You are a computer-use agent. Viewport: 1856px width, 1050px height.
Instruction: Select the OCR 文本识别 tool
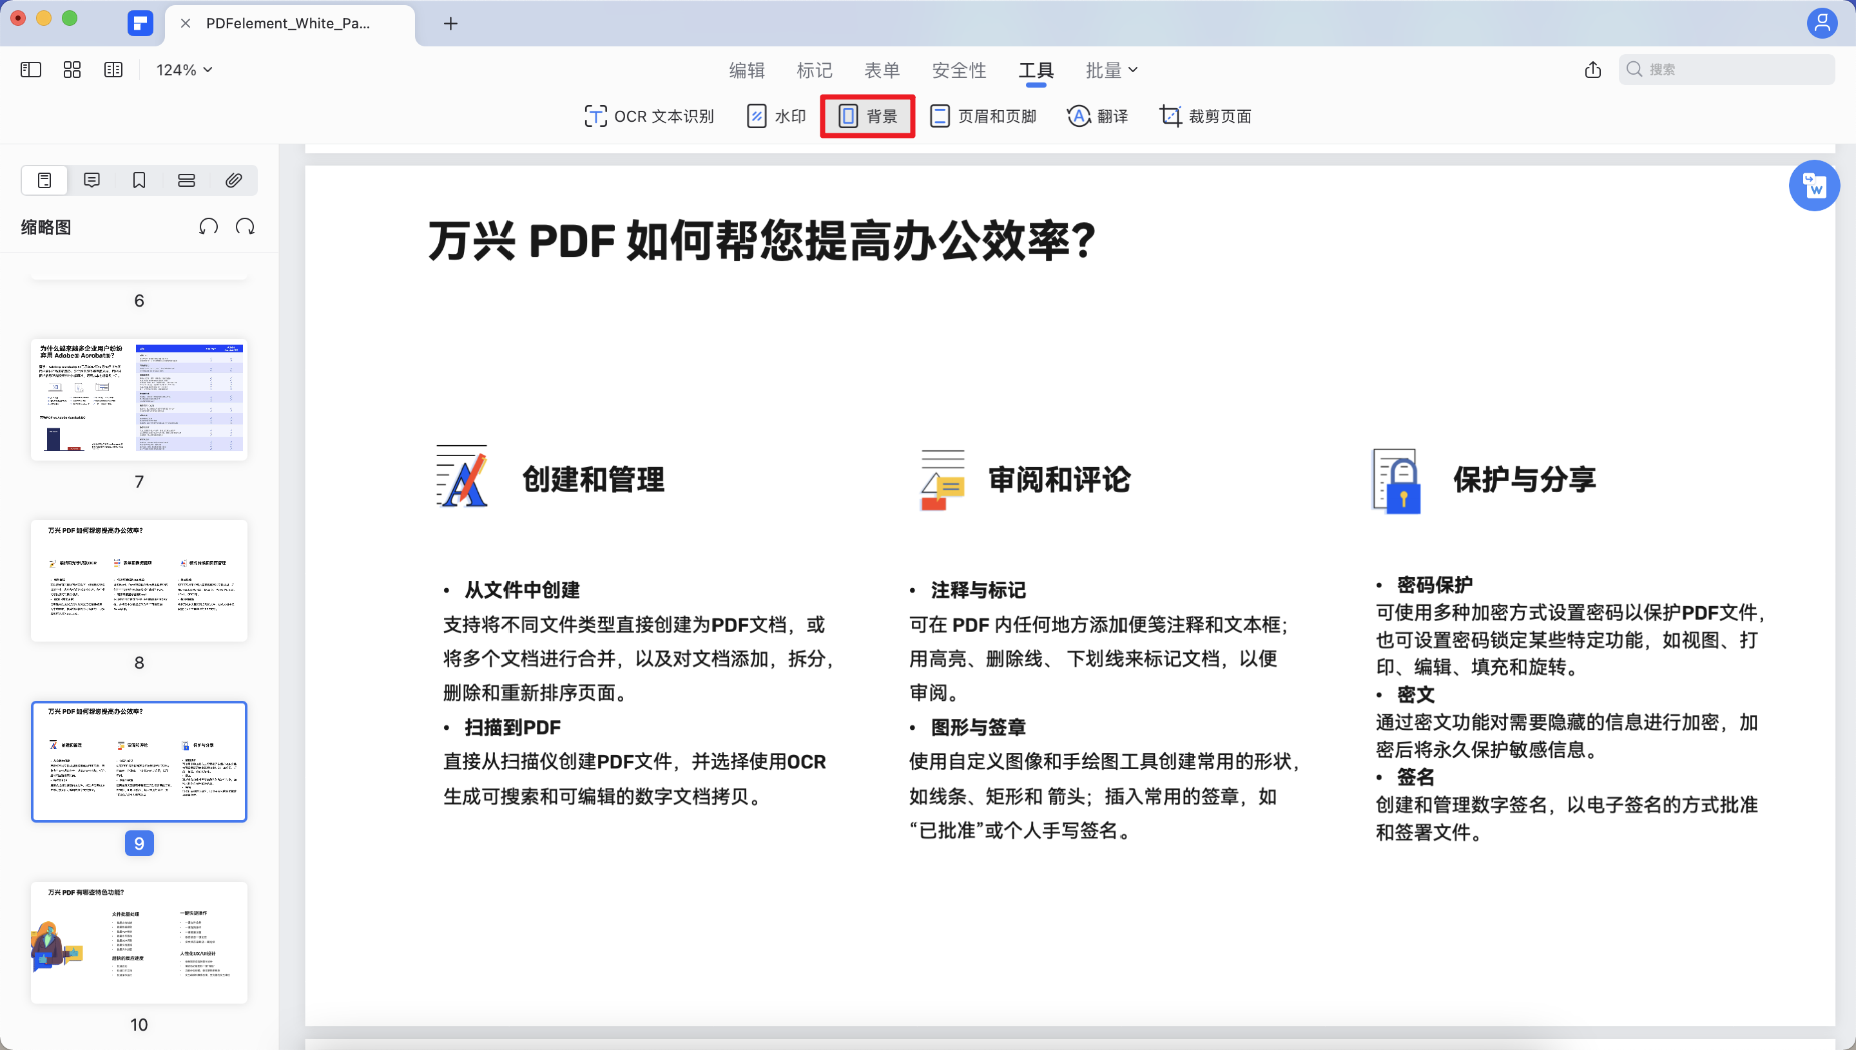648,116
